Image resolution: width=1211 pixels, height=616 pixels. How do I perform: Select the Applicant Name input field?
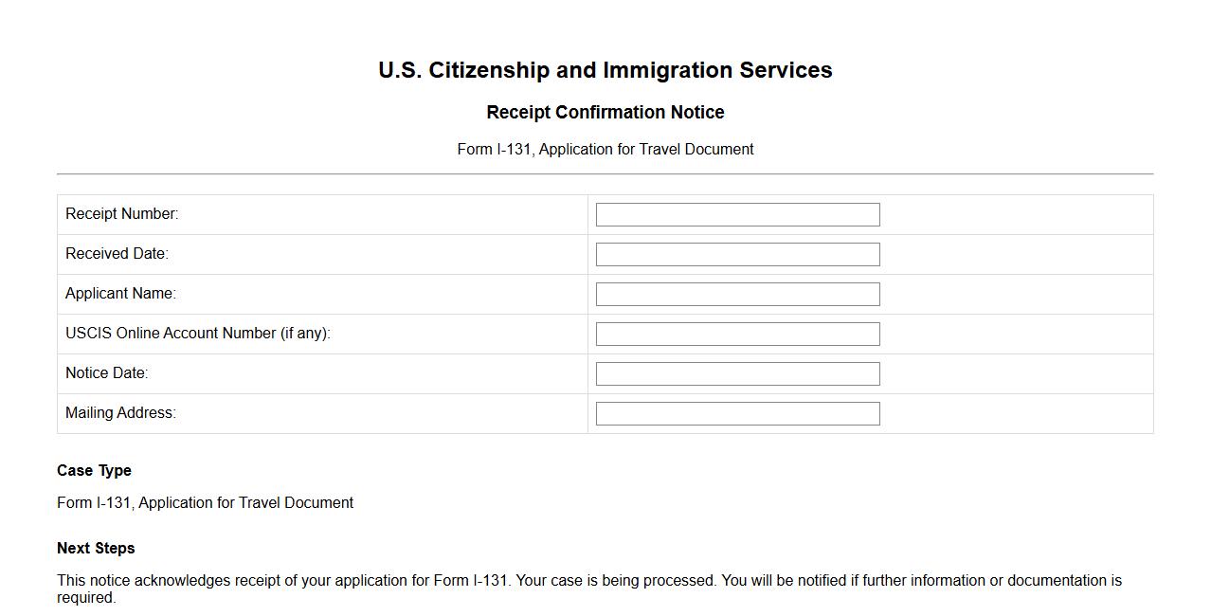tap(737, 295)
